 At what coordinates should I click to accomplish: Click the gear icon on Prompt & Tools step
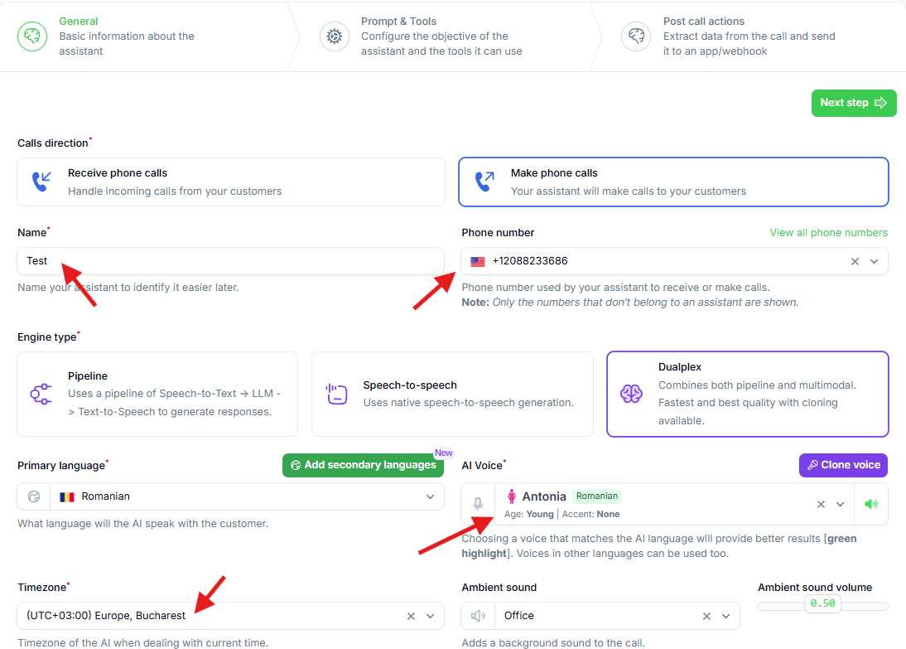coord(335,36)
